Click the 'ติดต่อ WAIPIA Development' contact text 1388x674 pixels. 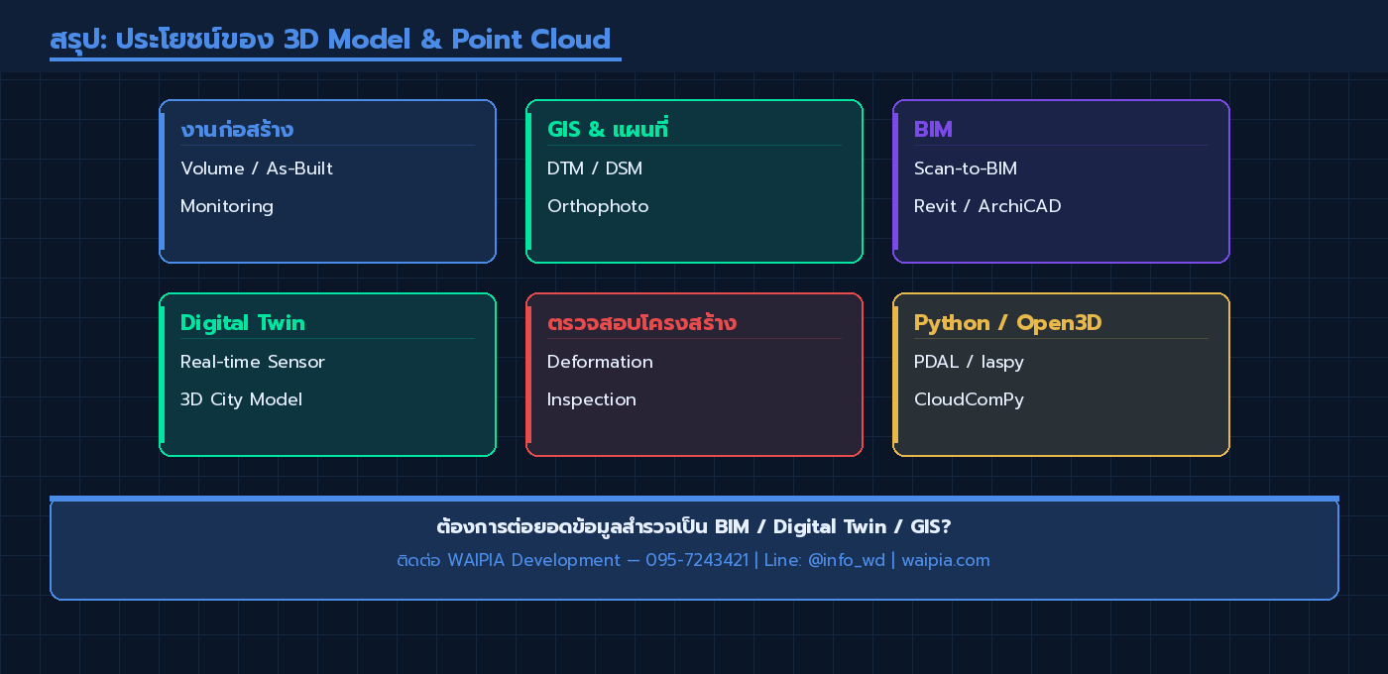pyautogui.click(x=509, y=560)
